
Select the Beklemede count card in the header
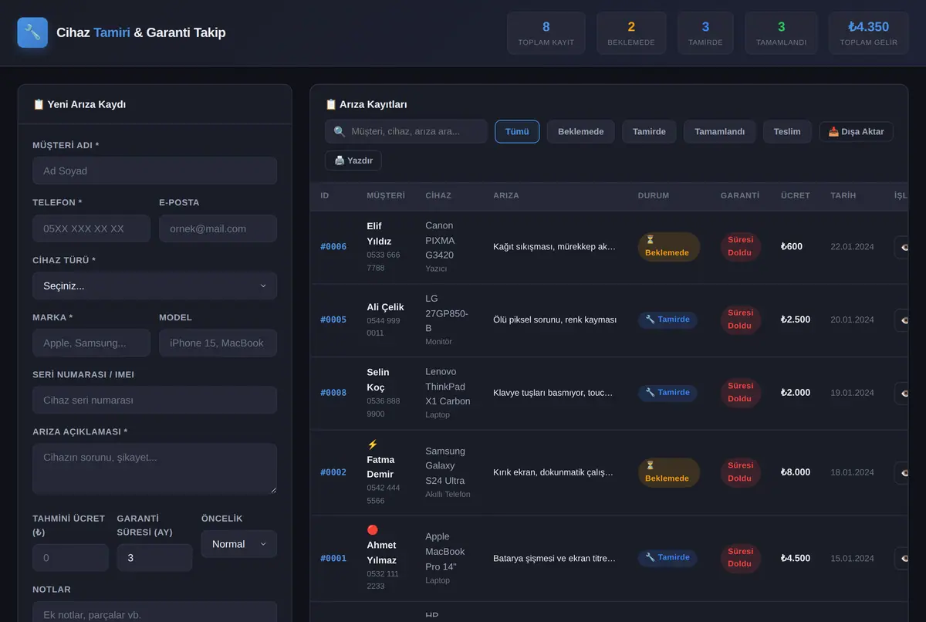click(x=631, y=33)
